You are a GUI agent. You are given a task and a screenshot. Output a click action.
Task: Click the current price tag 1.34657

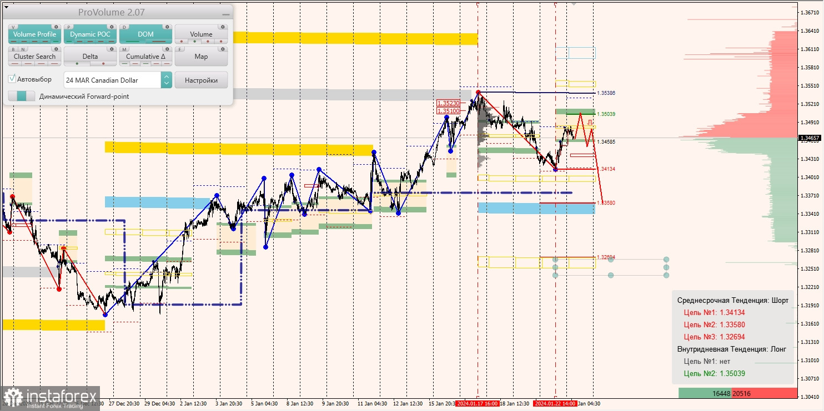coord(809,138)
